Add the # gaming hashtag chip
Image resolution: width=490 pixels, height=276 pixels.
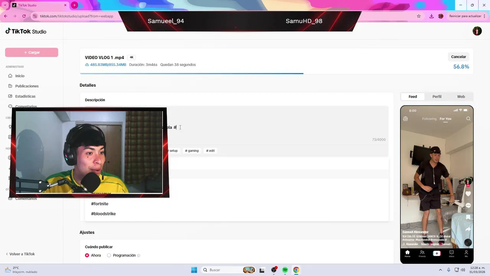click(192, 151)
